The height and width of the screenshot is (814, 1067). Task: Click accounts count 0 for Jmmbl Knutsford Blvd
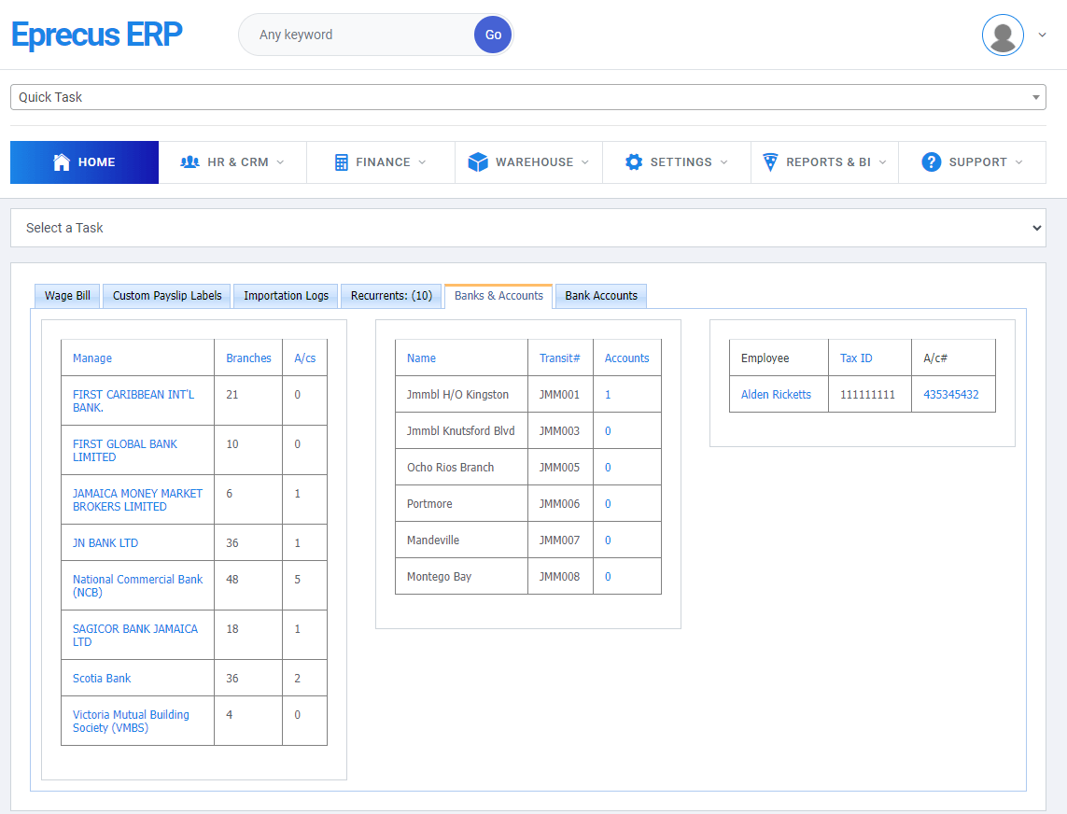coord(608,431)
